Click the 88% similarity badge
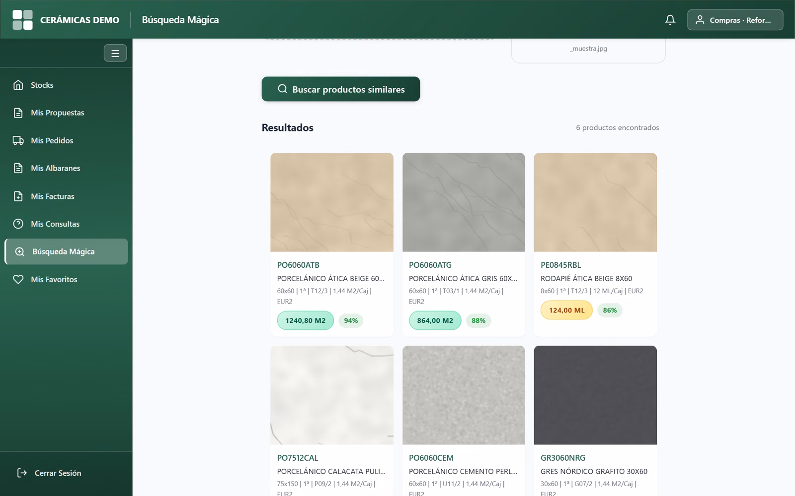This screenshot has width=795, height=496. [x=478, y=320]
